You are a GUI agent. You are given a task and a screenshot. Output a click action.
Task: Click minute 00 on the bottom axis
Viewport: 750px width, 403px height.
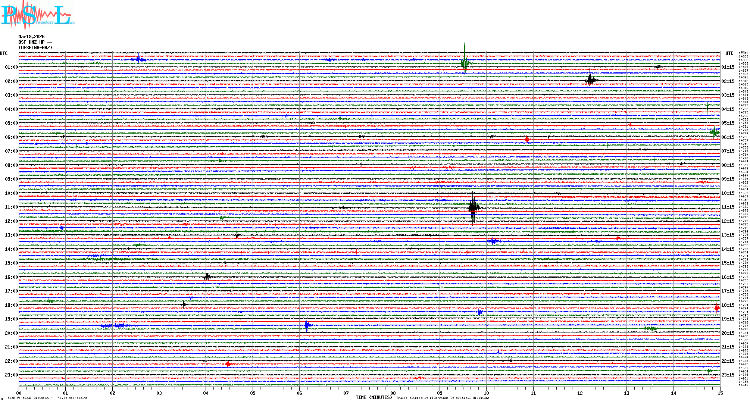[19, 393]
